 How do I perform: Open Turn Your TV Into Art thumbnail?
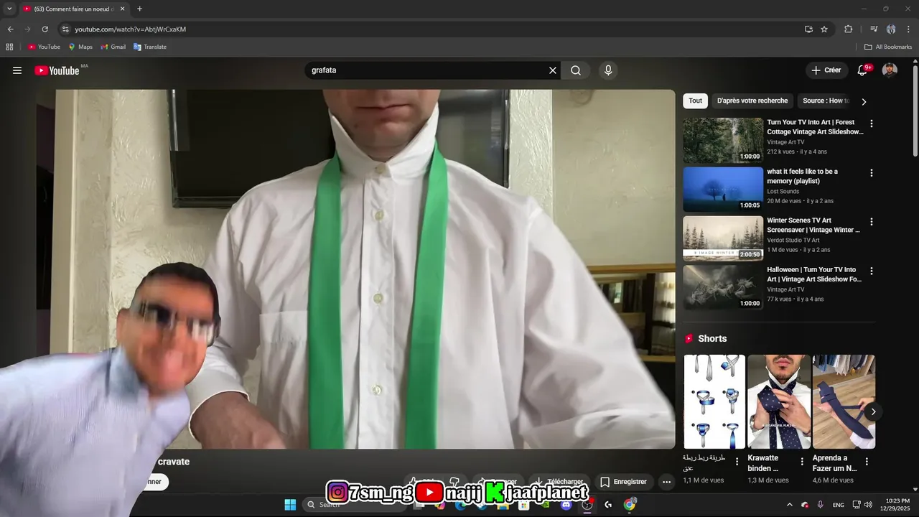point(723,141)
